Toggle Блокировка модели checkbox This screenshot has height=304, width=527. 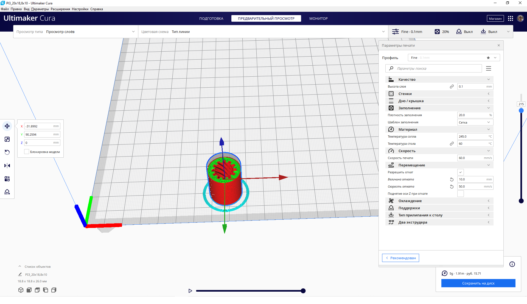click(27, 152)
